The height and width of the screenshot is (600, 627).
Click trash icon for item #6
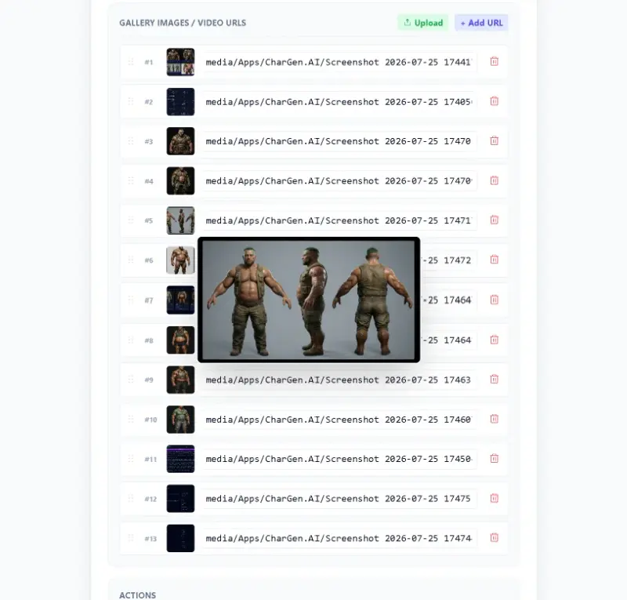495,260
